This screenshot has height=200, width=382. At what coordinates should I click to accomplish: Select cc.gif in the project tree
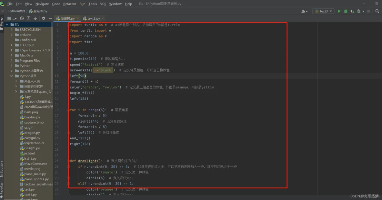pos(26,127)
